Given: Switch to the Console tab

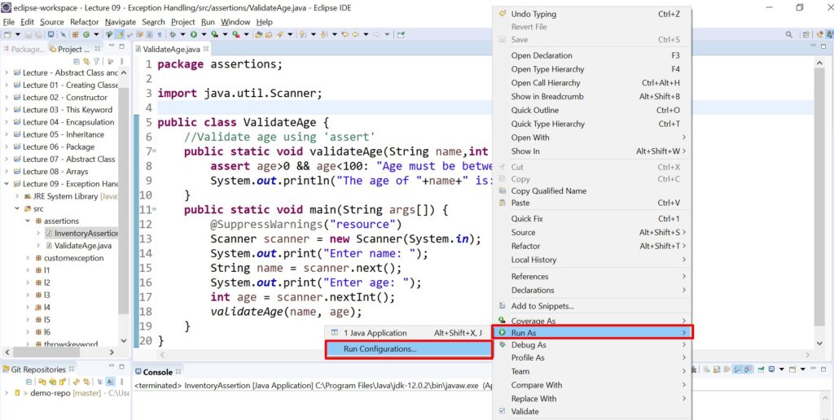Looking at the screenshot, I should click(157, 372).
